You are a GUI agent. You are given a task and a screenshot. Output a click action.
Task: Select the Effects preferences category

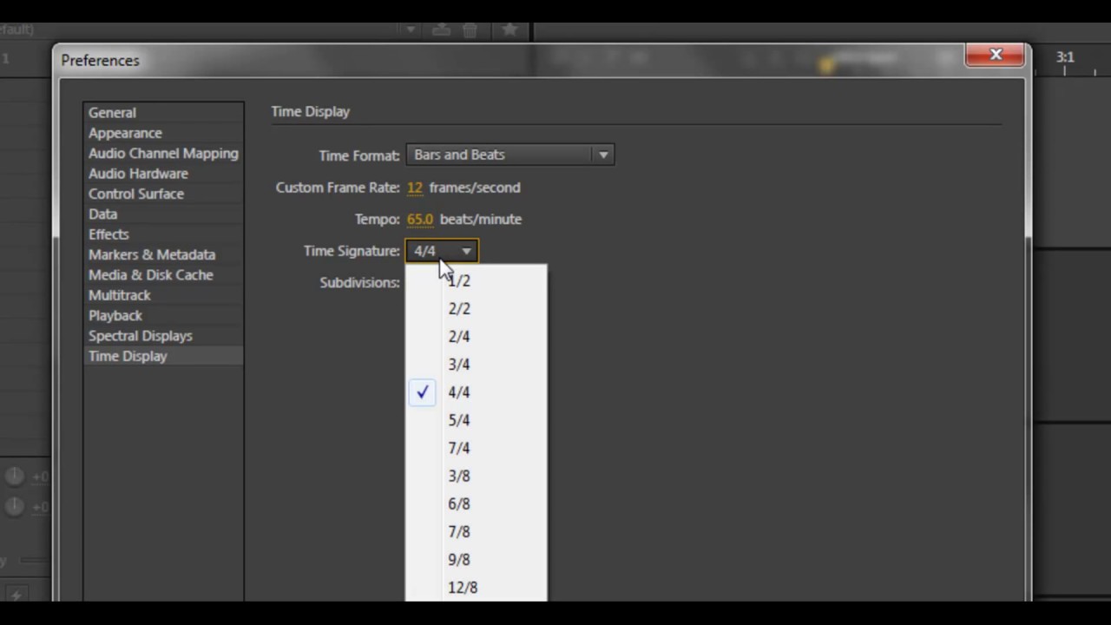pyautogui.click(x=163, y=234)
